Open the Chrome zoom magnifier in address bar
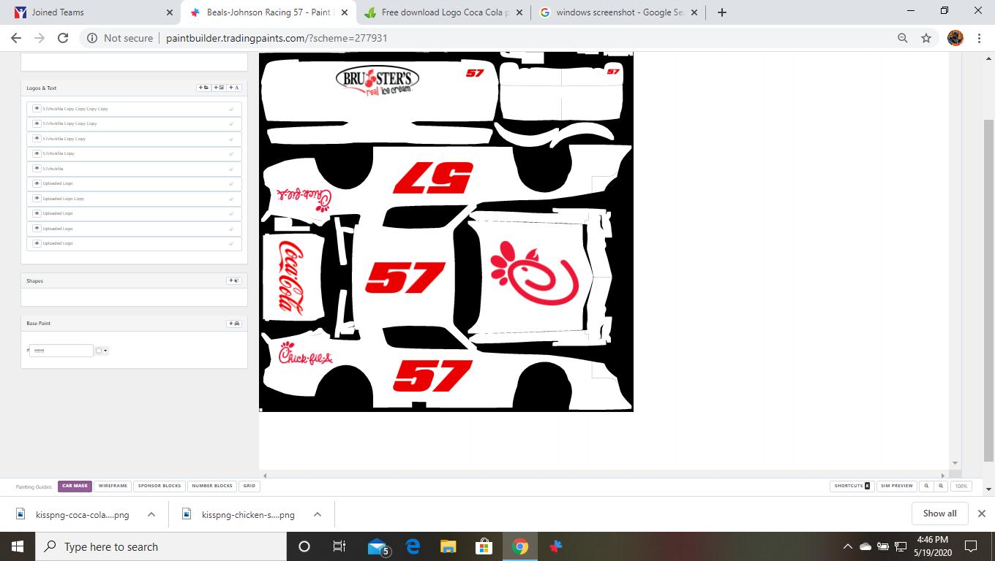The image size is (995, 561). pos(903,38)
